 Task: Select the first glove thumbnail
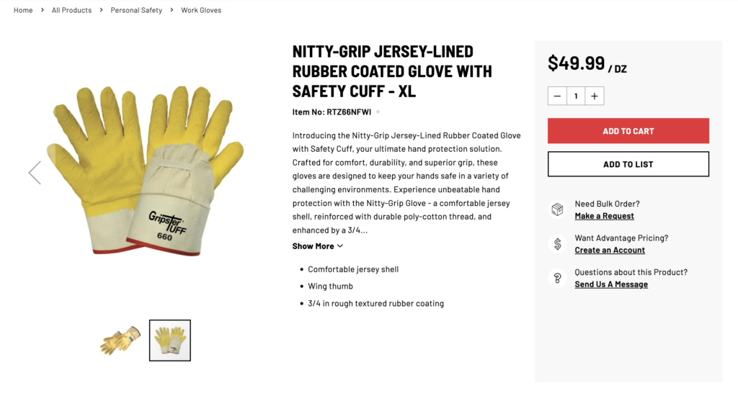pyautogui.click(x=120, y=340)
